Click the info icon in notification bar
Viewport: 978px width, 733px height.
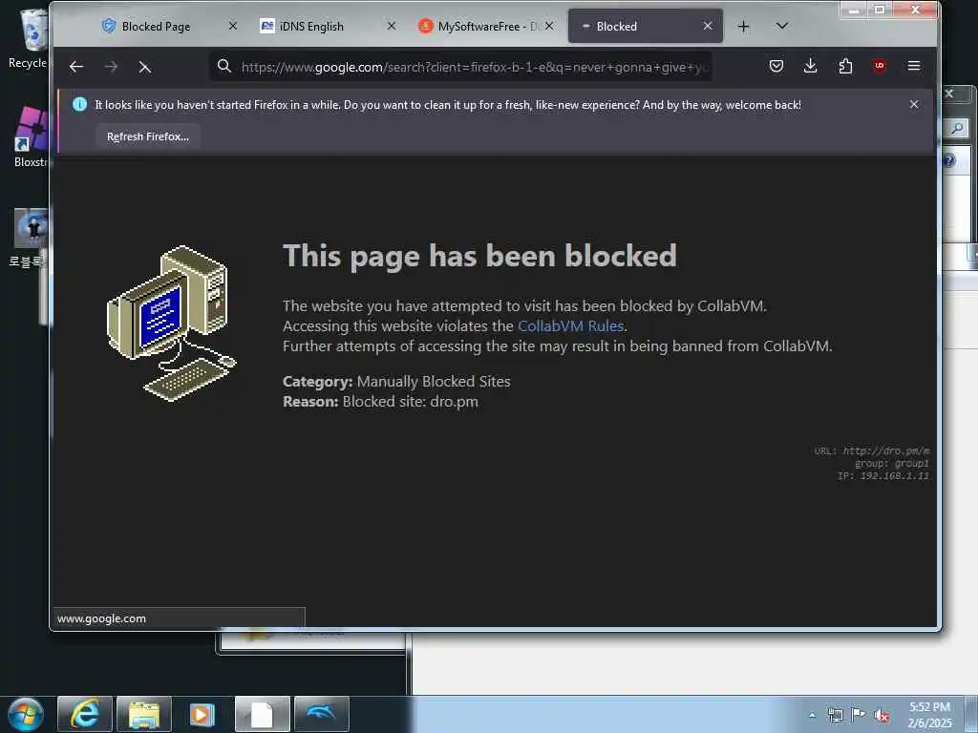point(80,104)
